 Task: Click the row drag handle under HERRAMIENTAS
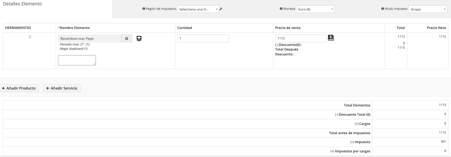[x=30, y=37]
